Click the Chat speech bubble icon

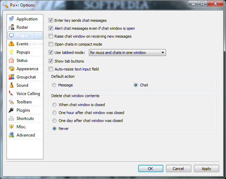(11, 36)
